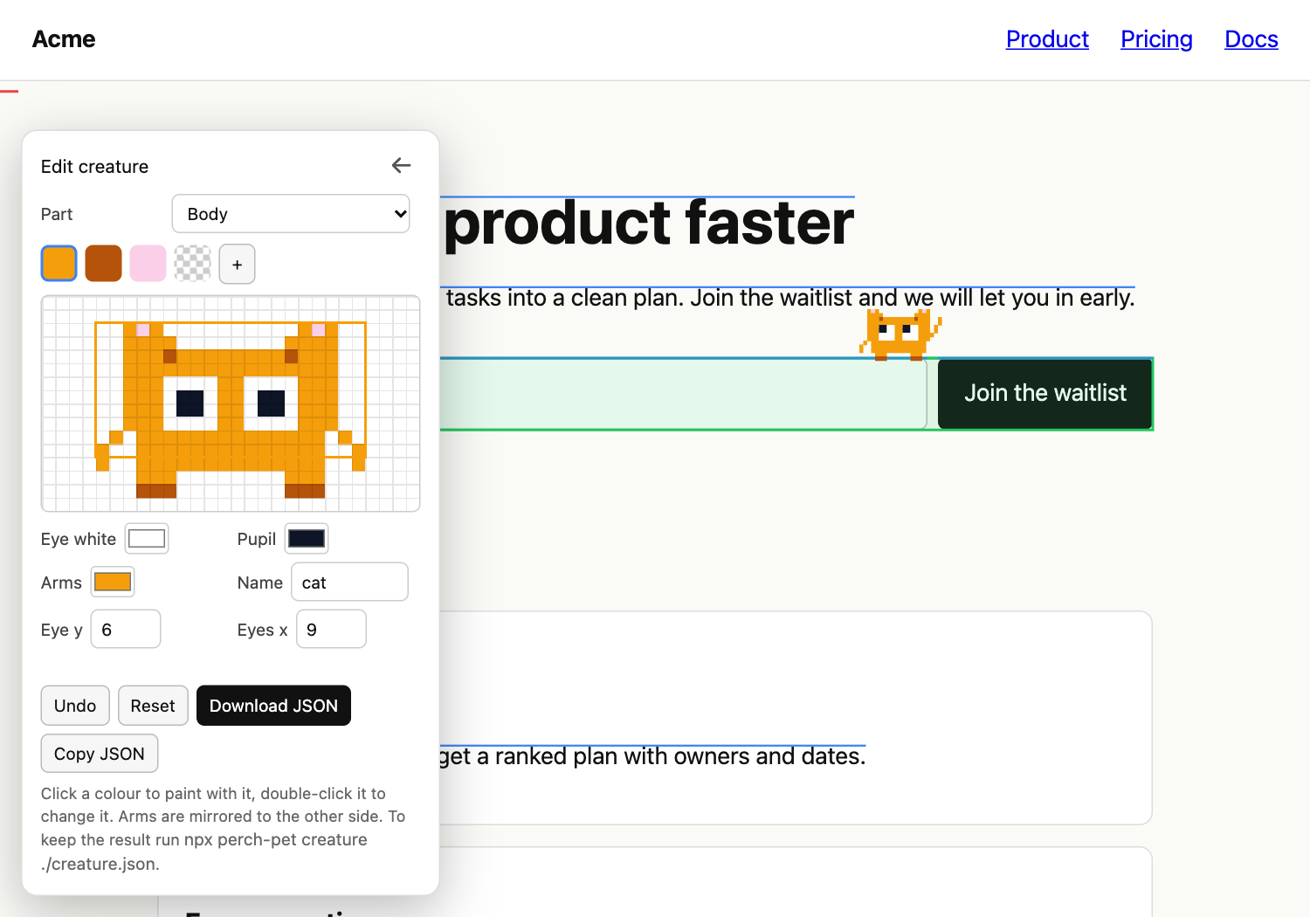Viewport: 1310px width, 917px height.
Task: Click the Eyes x number field
Action: [x=331, y=630]
